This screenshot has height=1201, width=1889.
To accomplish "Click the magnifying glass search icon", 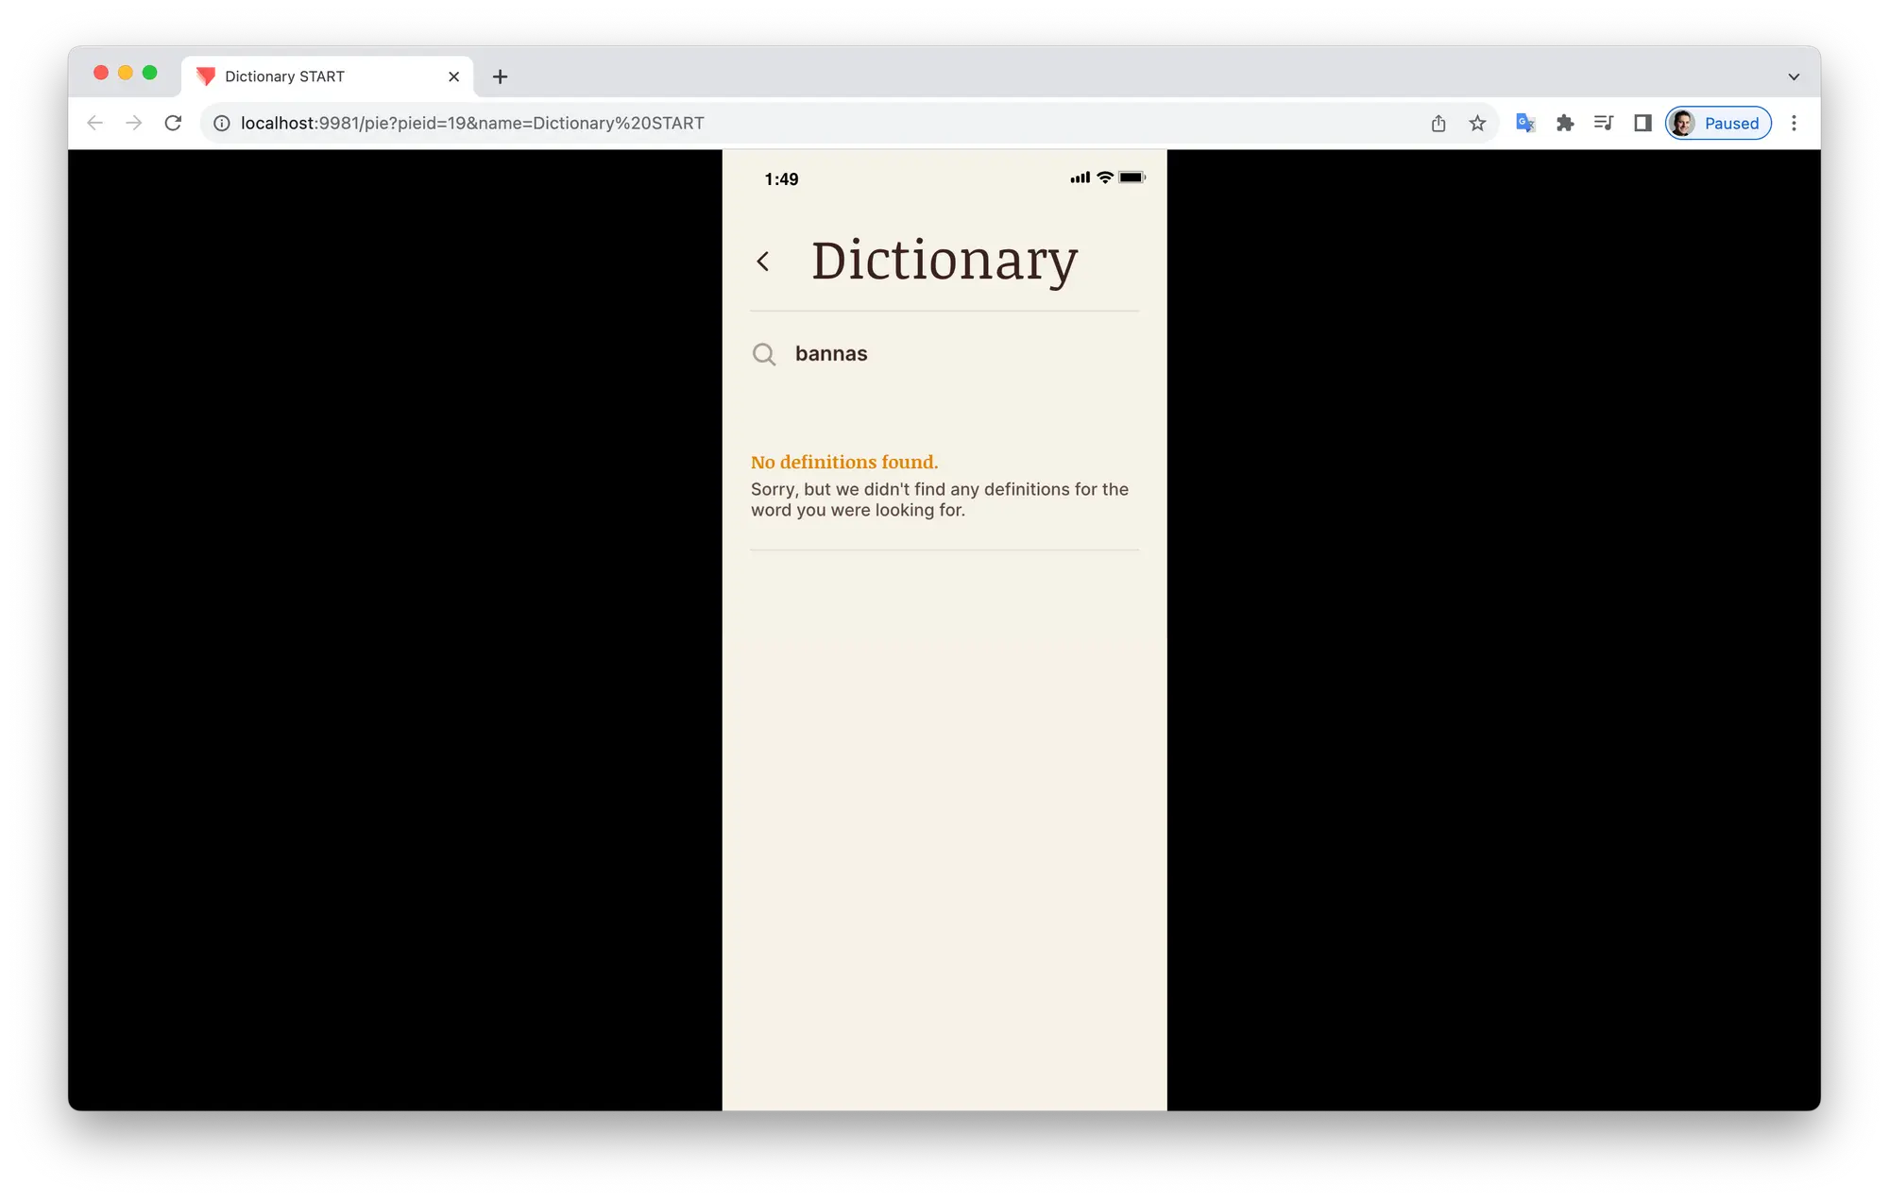I will (x=764, y=354).
